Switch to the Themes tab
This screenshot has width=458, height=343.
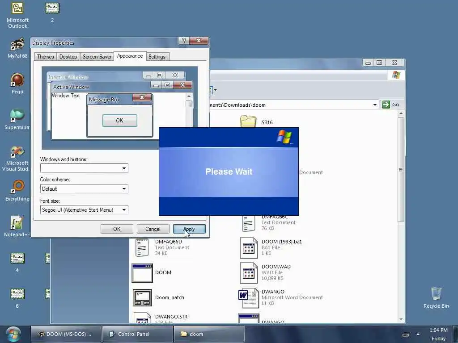(x=45, y=57)
